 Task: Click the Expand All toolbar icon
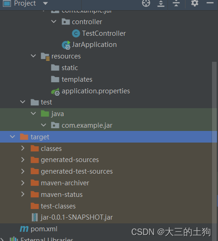tap(161, 3)
